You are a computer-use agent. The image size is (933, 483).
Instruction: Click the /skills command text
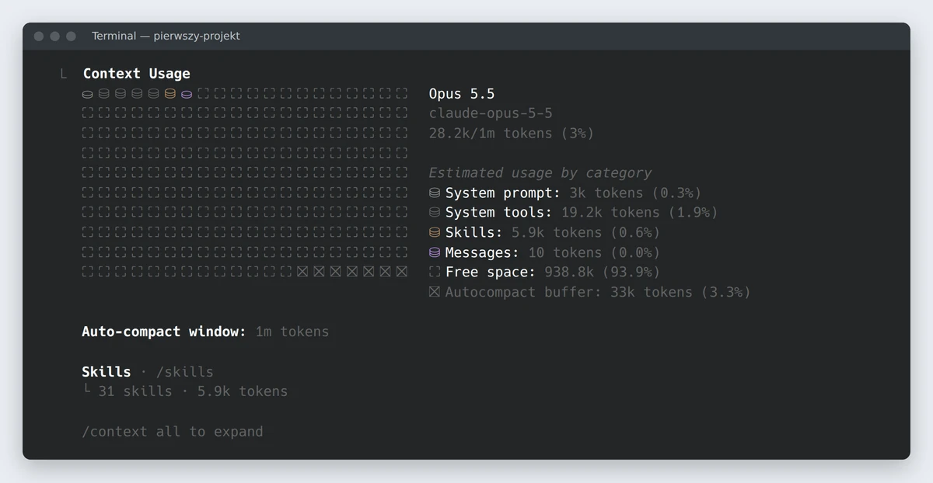point(185,372)
